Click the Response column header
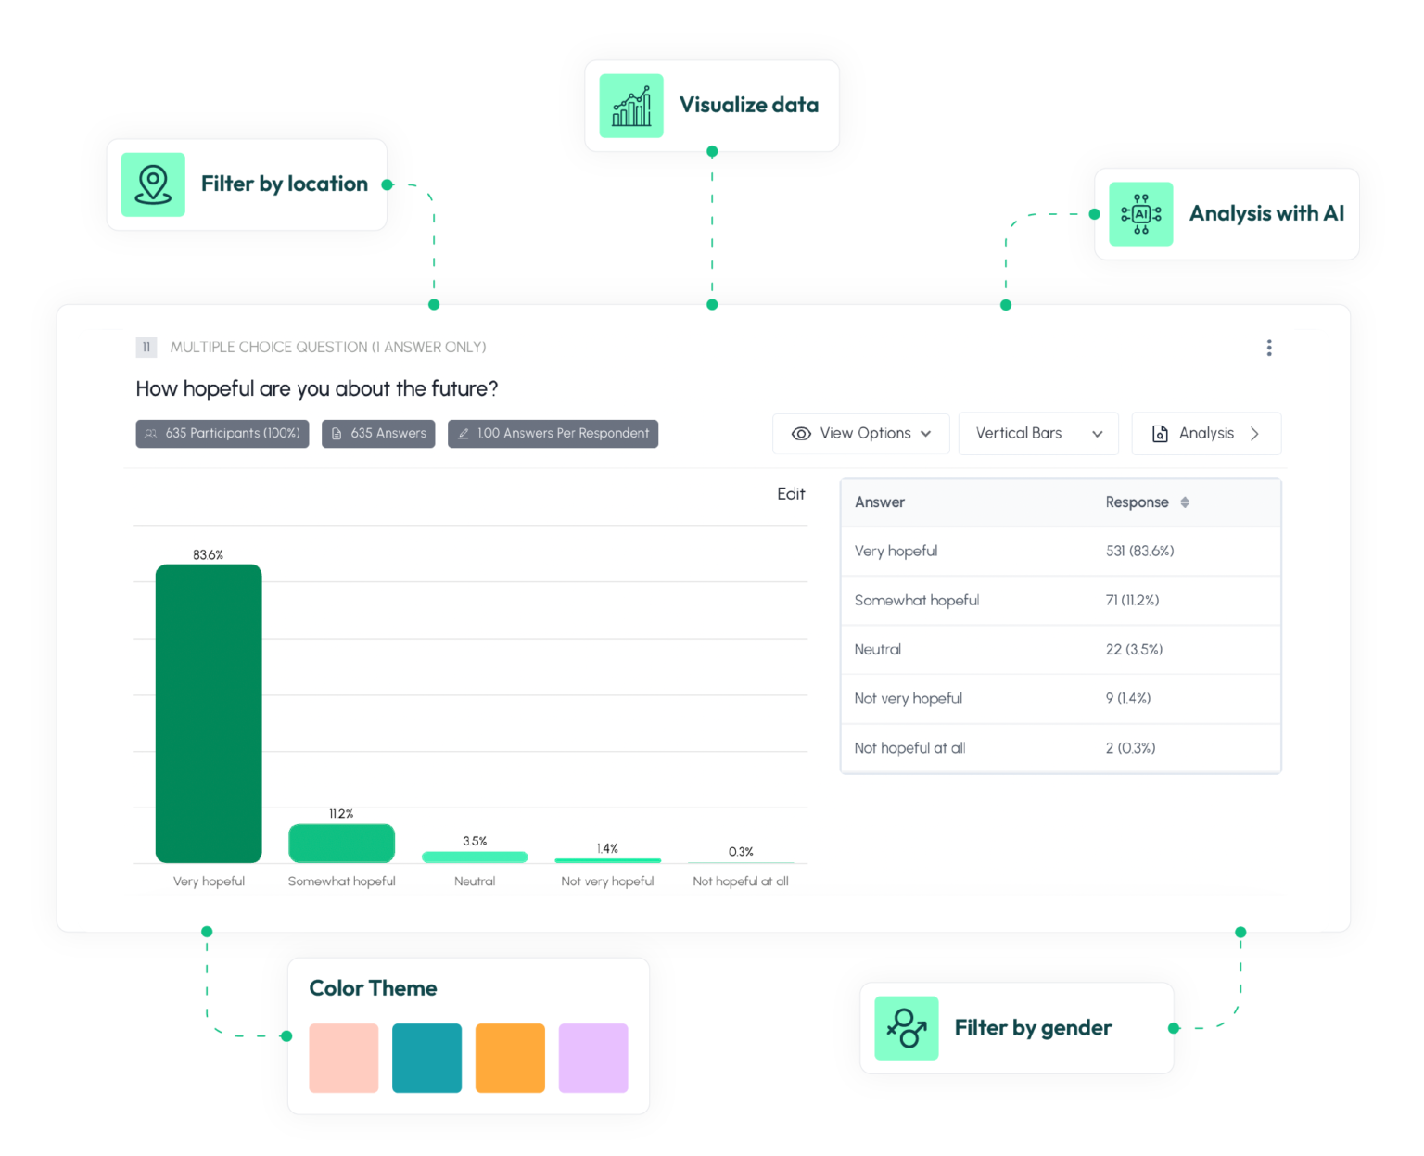 (x=1137, y=502)
